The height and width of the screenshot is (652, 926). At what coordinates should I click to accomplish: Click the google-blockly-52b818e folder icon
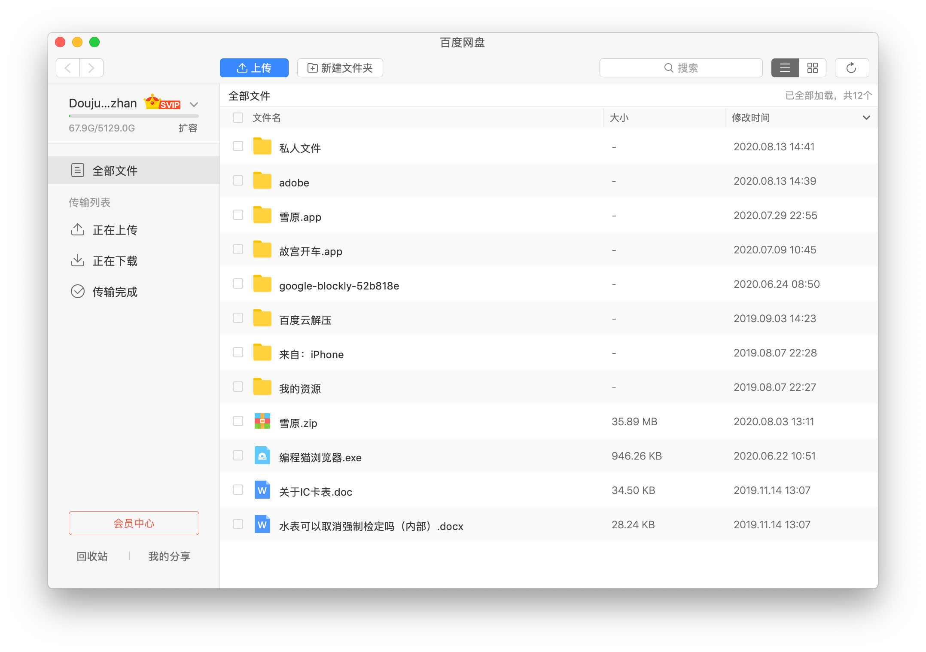[x=262, y=284]
